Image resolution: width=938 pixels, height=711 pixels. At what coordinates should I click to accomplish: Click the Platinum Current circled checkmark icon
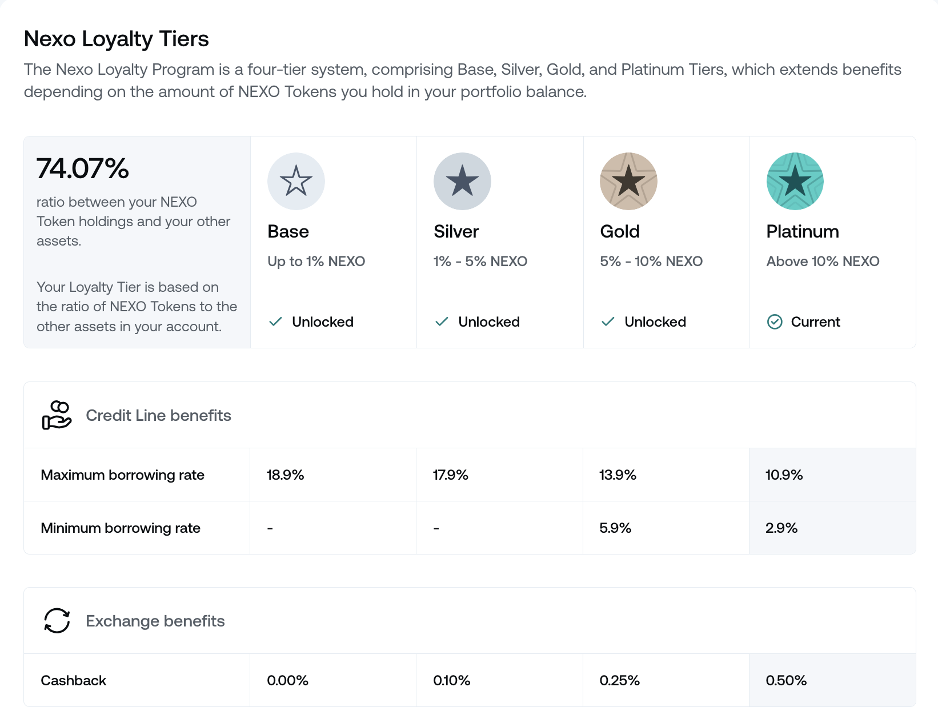point(775,322)
